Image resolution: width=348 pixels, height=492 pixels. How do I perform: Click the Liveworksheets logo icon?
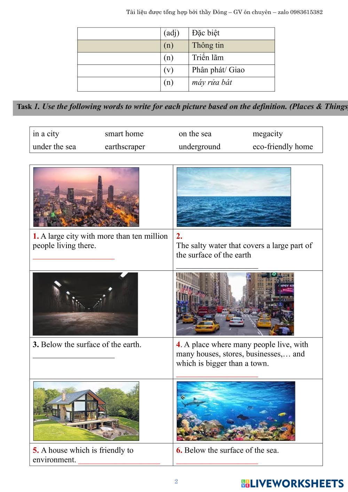tap(245, 483)
